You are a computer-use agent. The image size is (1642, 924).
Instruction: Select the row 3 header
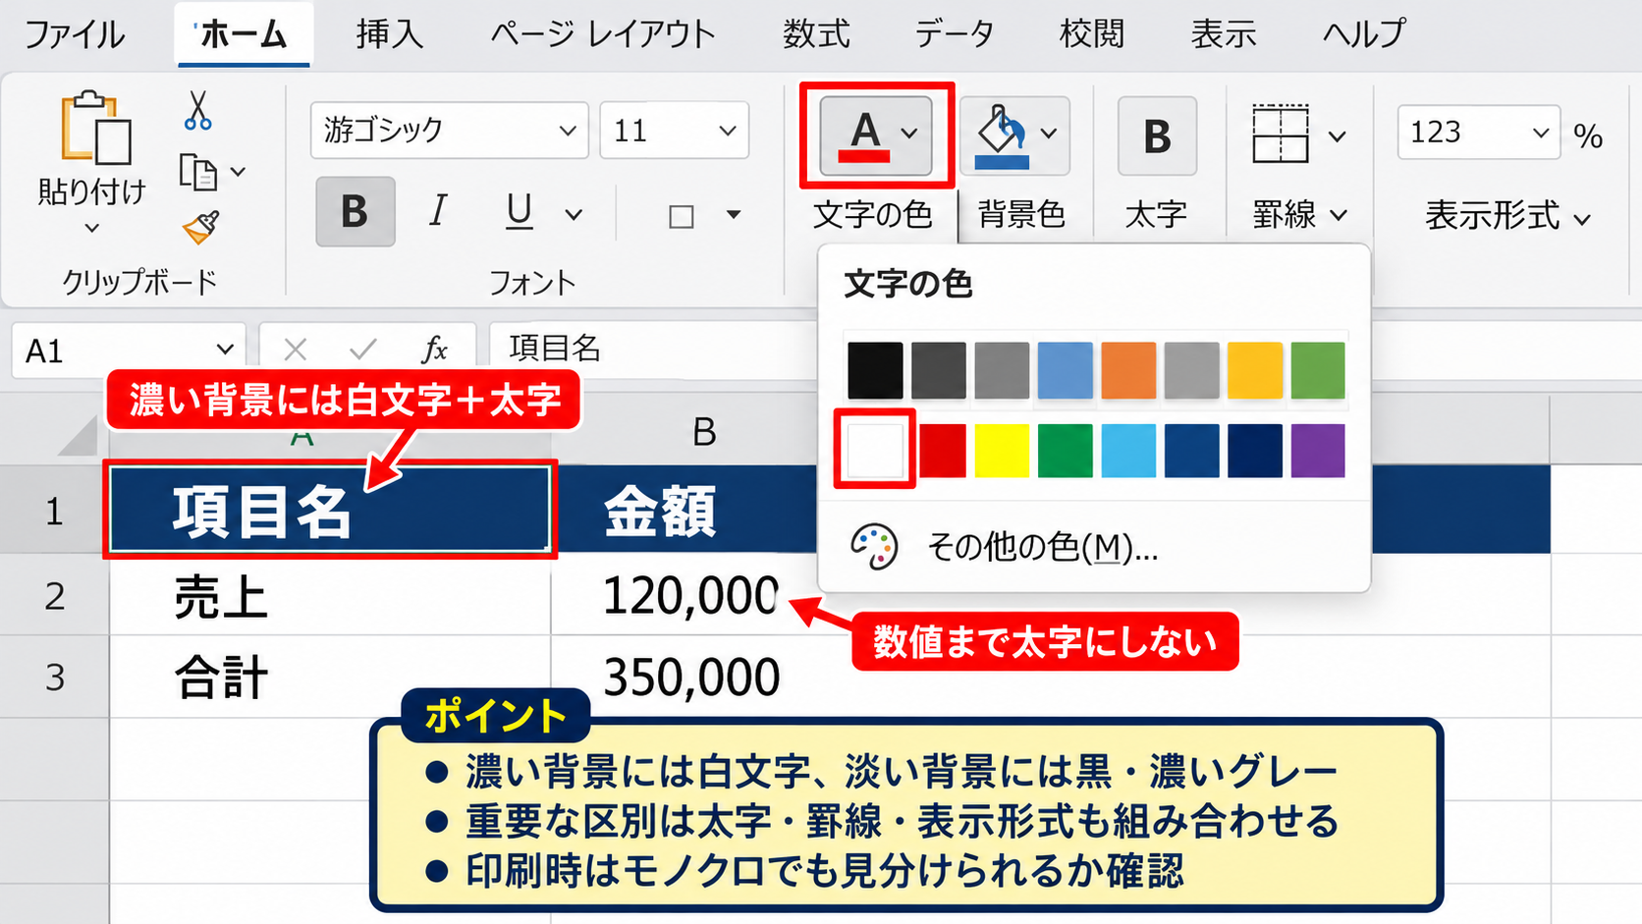(x=55, y=677)
